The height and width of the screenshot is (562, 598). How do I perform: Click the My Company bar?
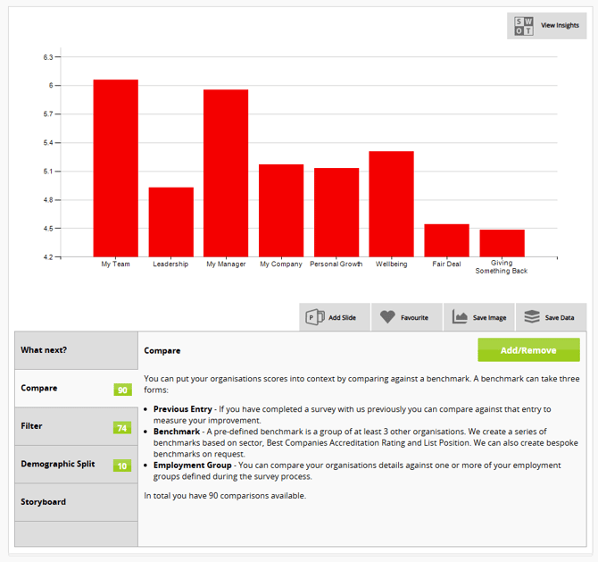[x=281, y=210]
